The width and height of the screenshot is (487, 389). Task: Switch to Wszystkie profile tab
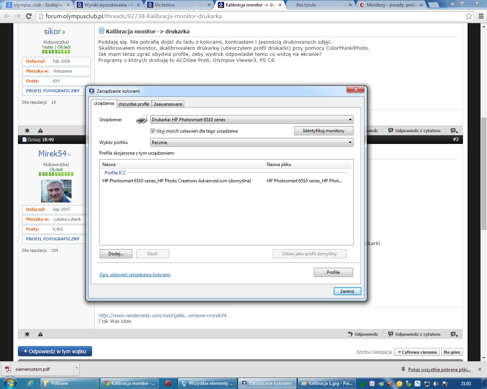(134, 104)
